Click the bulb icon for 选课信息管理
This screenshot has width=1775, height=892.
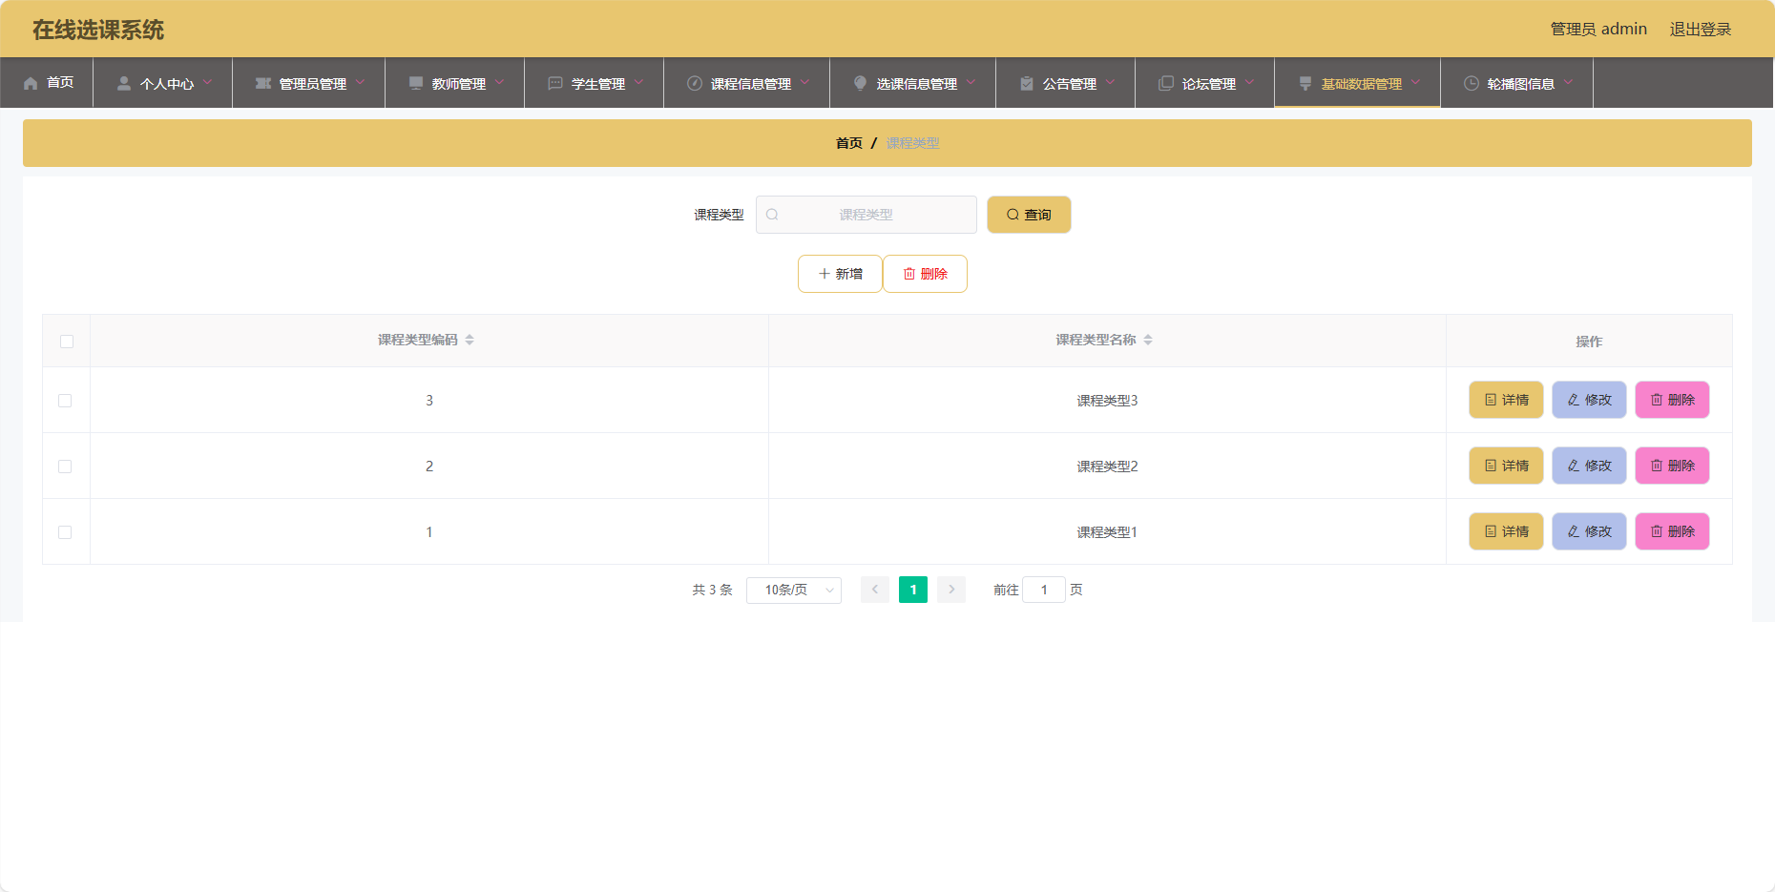pos(861,83)
